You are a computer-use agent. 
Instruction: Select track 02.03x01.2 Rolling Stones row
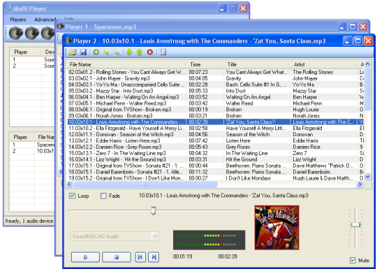point(215,72)
